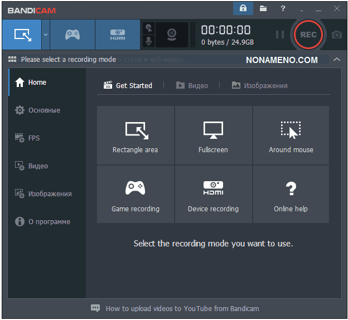Toggle the webcam overlay icon
The height and width of the screenshot is (320, 348).
tap(171, 35)
